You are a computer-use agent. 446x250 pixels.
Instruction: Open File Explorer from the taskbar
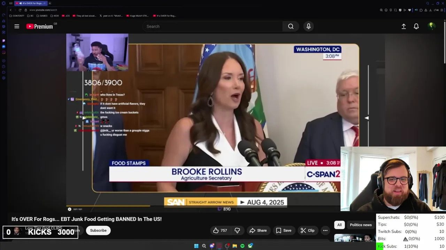click(x=235, y=246)
